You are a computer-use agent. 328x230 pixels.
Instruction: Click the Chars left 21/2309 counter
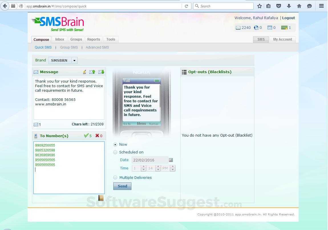pos(88,124)
